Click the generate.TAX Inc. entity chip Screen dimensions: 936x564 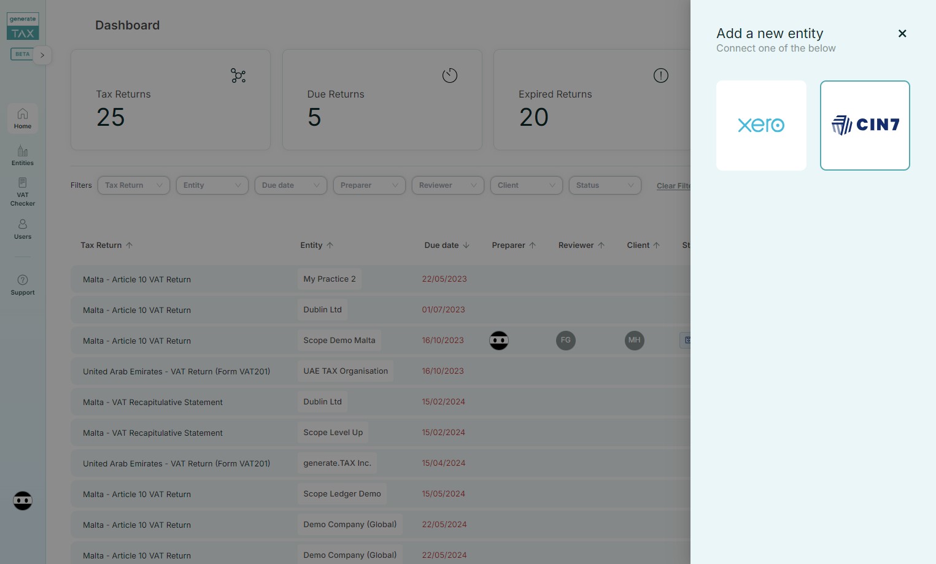point(338,463)
